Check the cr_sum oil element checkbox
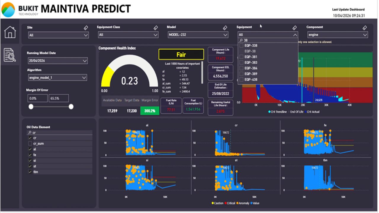The width and height of the screenshot is (379, 213). pos(30,143)
